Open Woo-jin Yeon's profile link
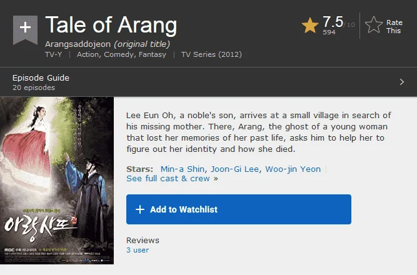The image size is (417, 275). pos(293,169)
